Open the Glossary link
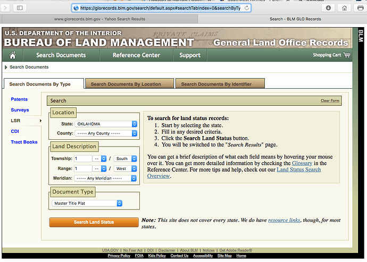 pyautogui.click(x=302, y=163)
